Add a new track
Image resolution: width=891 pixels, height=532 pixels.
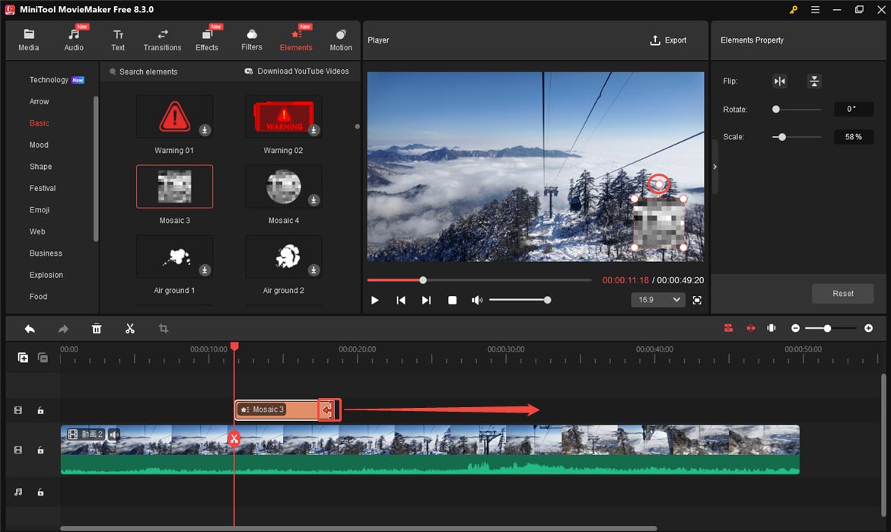click(23, 358)
